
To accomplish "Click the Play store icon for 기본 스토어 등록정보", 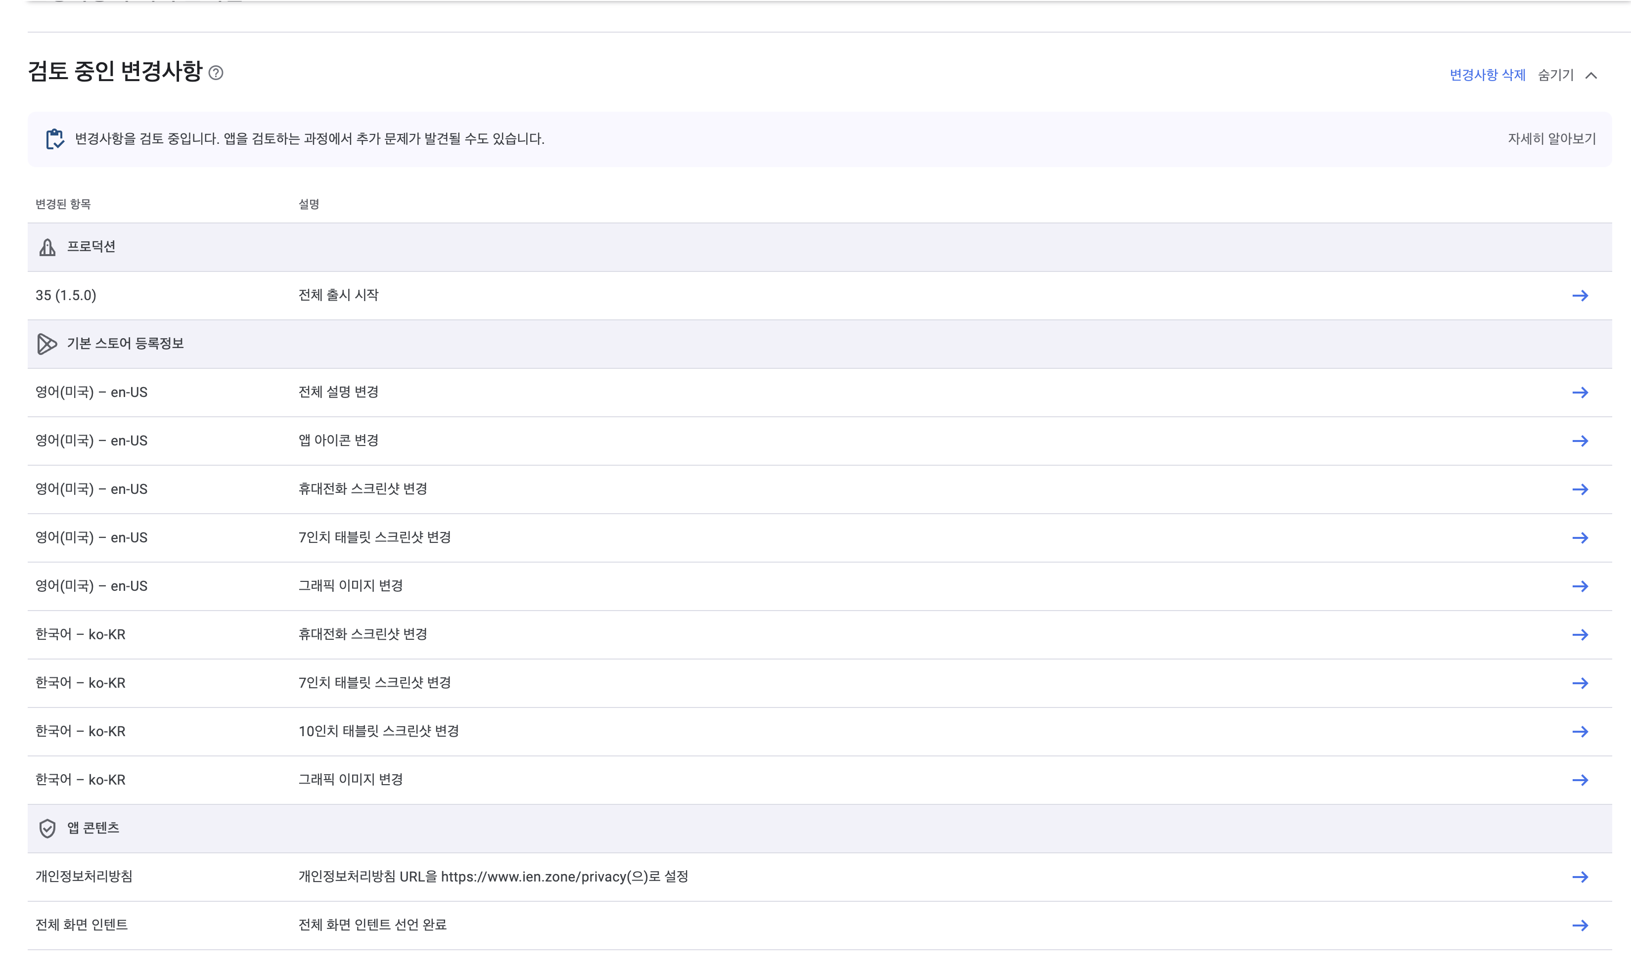I will pos(47,344).
